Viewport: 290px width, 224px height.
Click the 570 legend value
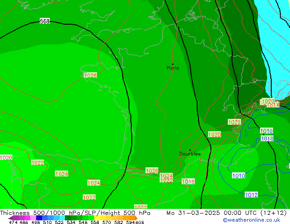click(x=107, y=222)
